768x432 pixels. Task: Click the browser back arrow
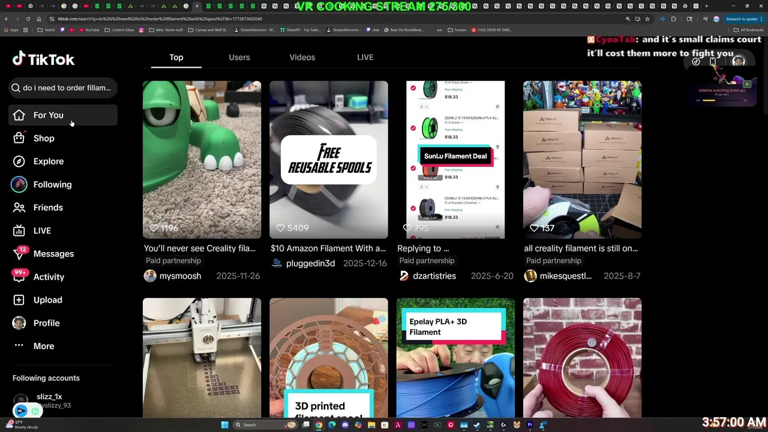[7, 19]
